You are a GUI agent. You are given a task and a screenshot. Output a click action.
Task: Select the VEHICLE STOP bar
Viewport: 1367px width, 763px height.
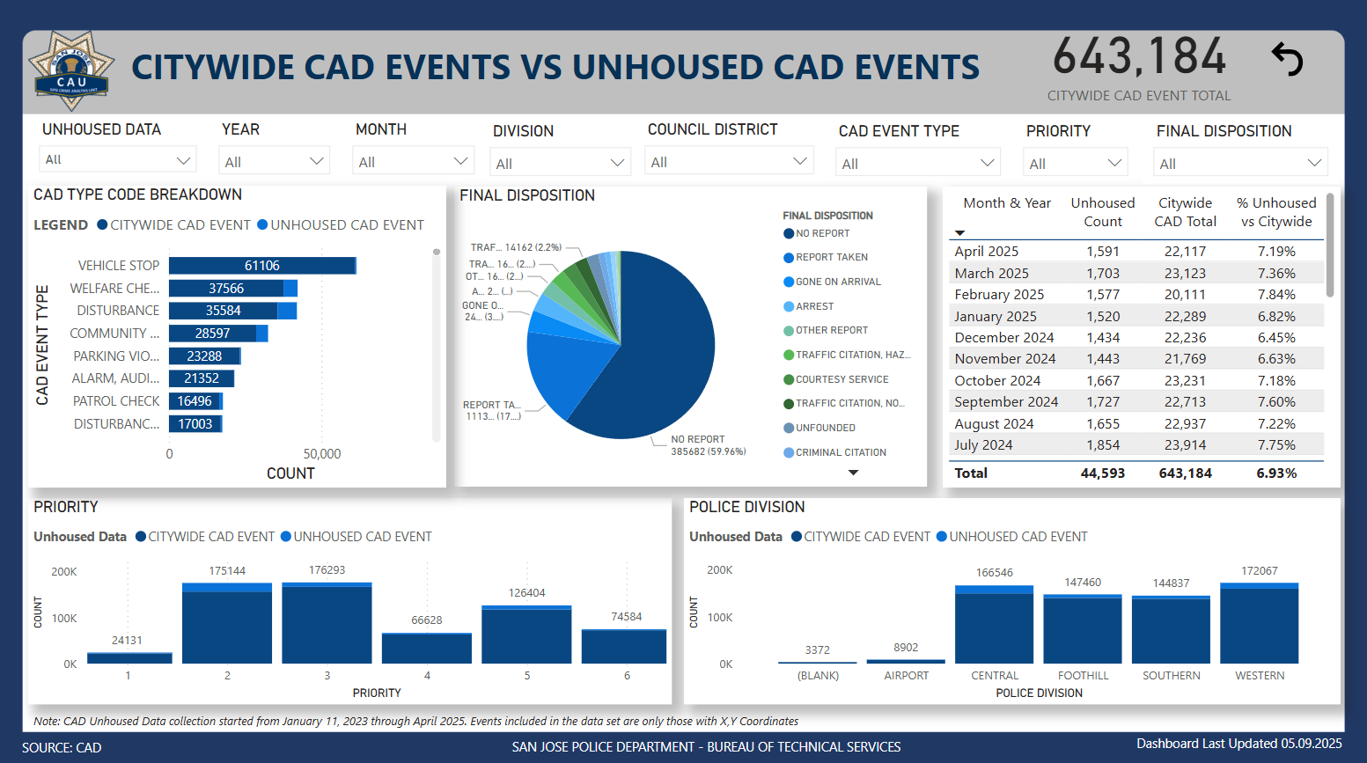(x=262, y=266)
